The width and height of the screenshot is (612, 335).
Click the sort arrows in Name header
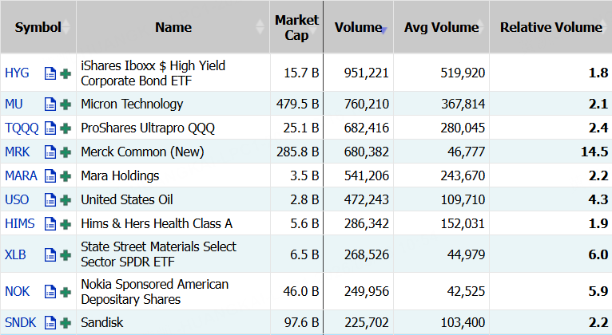(260, 27)
